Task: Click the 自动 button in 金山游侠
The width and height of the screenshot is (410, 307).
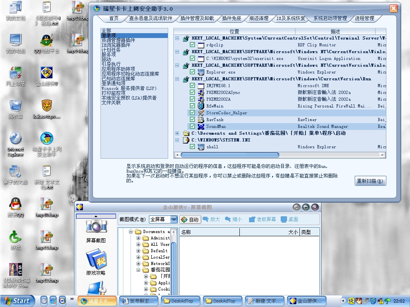Action: (x=190, y=219)
